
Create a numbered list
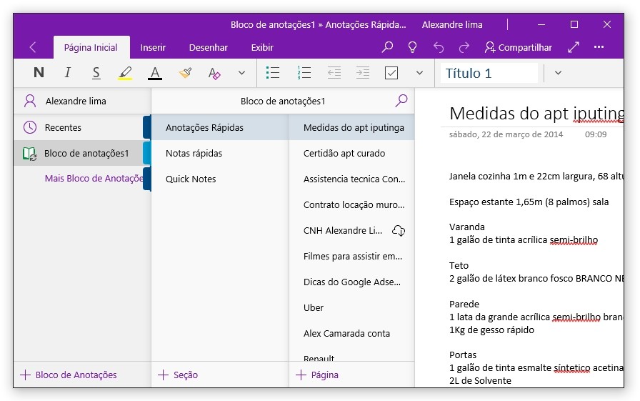click(x=304, y=73)
